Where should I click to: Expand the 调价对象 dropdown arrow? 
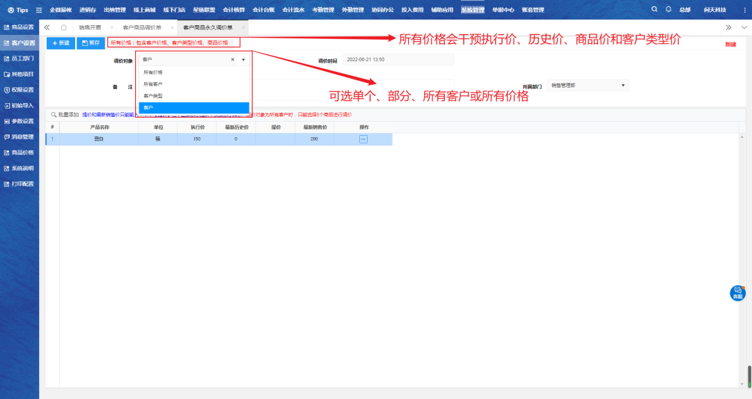[x=243, y=60]
